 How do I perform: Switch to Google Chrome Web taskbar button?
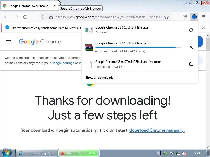tap(79, 153)
